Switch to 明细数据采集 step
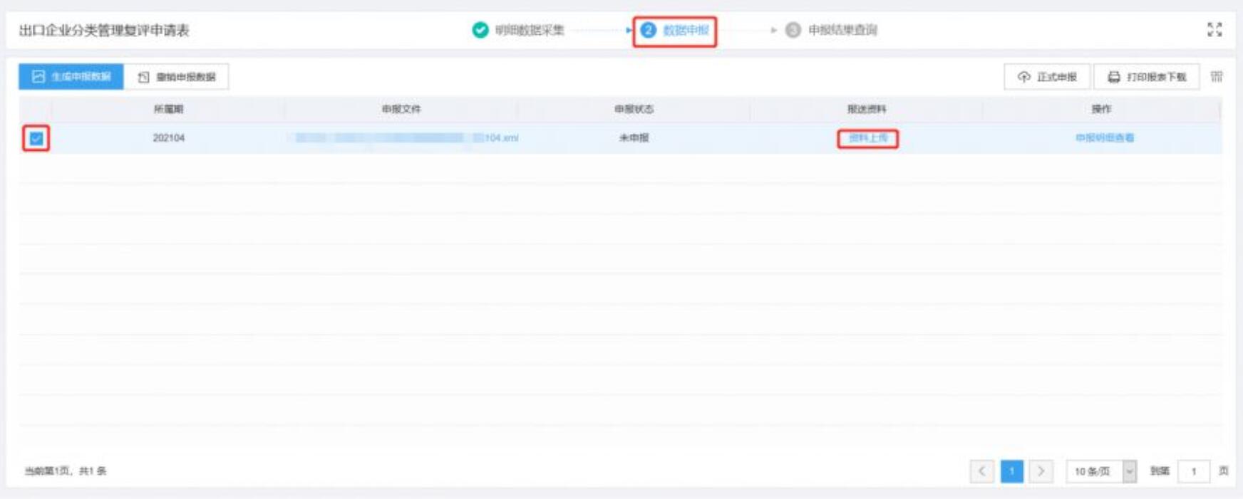 tap(529, 30)
